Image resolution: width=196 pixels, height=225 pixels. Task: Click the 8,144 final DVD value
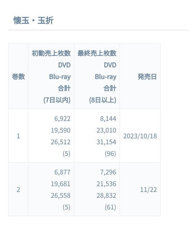pos(108,119)
